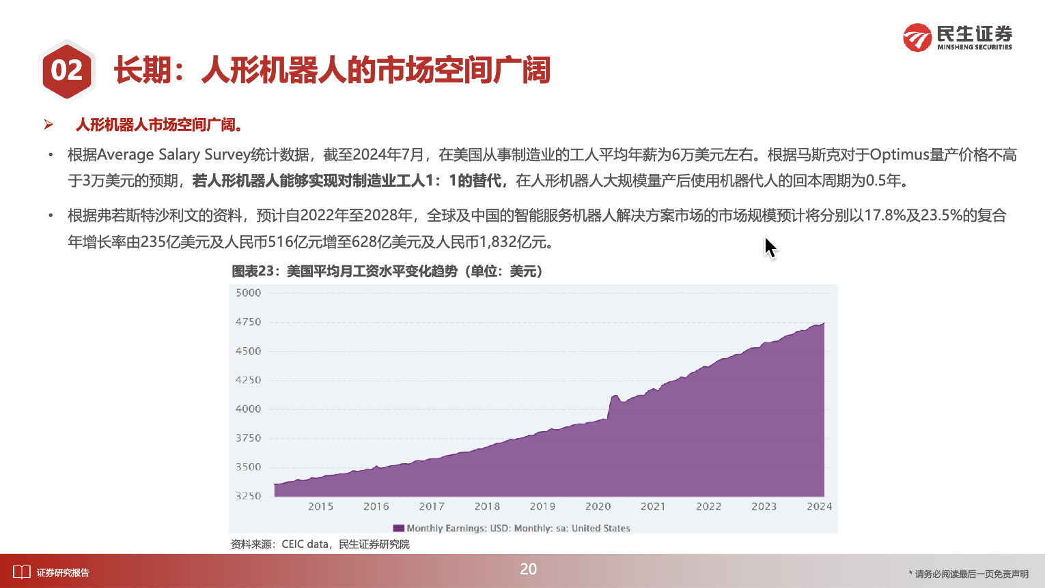Click the chart title 图表23：美国平均月工资水平变化趋势
This screenshot has width=1045, height=588.
[x=387, y=271]
